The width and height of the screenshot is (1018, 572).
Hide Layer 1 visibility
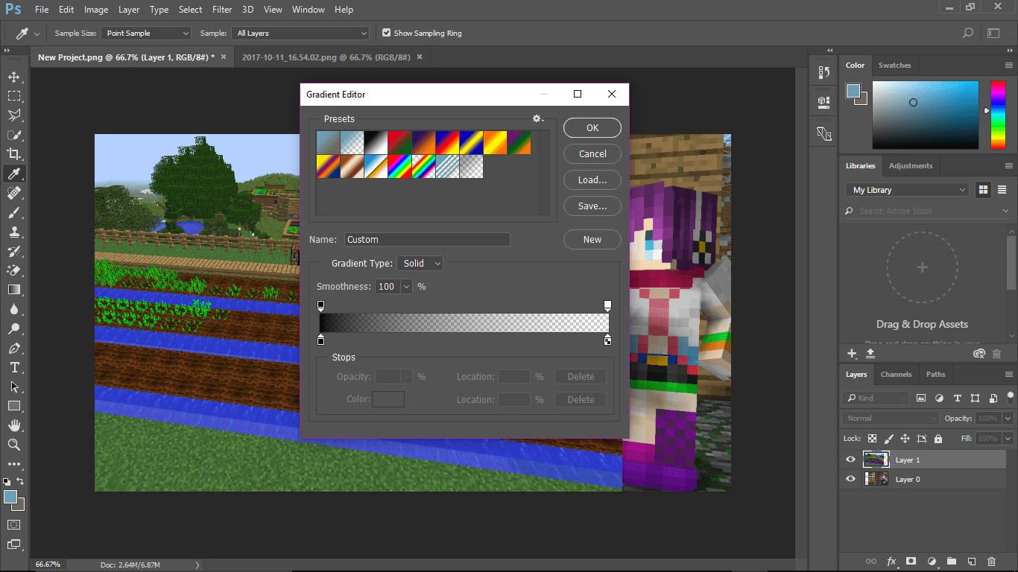850,460
